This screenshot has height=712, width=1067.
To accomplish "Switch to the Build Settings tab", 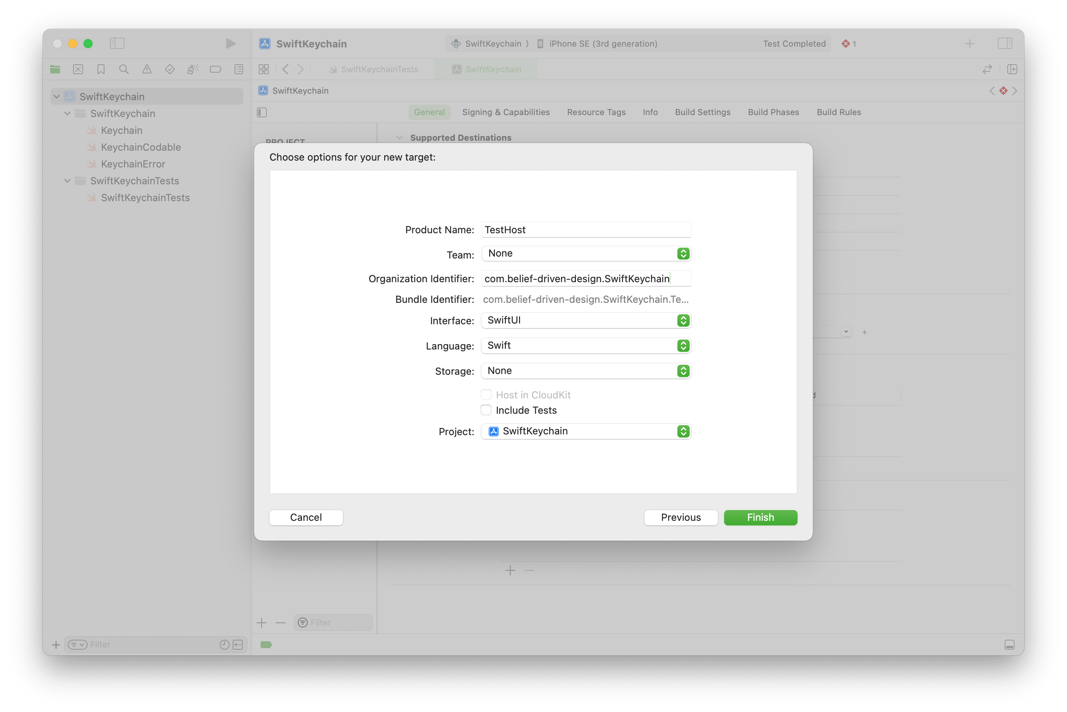I will pos(703,112).
